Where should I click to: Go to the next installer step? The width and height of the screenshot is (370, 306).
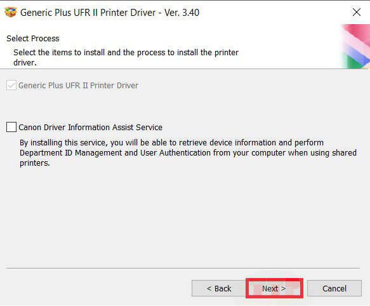[x=274, y=288]
